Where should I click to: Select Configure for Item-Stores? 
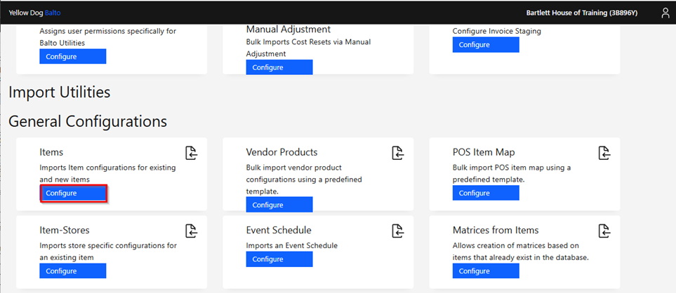(x=73, y=271)
